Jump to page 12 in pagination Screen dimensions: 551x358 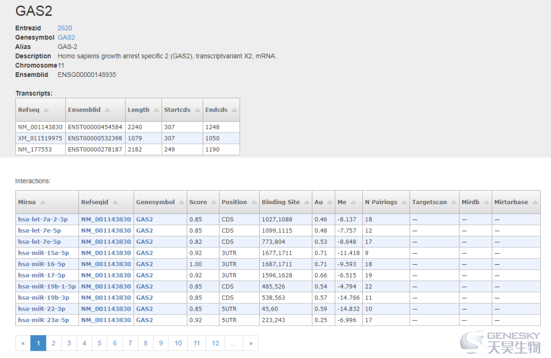click(x=215, y=343)
